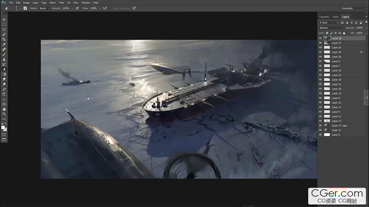Hide Layer 0
Screen dimensions: 369x207
pos(320,135)
